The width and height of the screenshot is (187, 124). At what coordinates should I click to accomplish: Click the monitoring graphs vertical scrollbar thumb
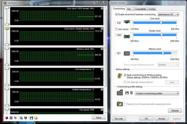coord(105,48)
